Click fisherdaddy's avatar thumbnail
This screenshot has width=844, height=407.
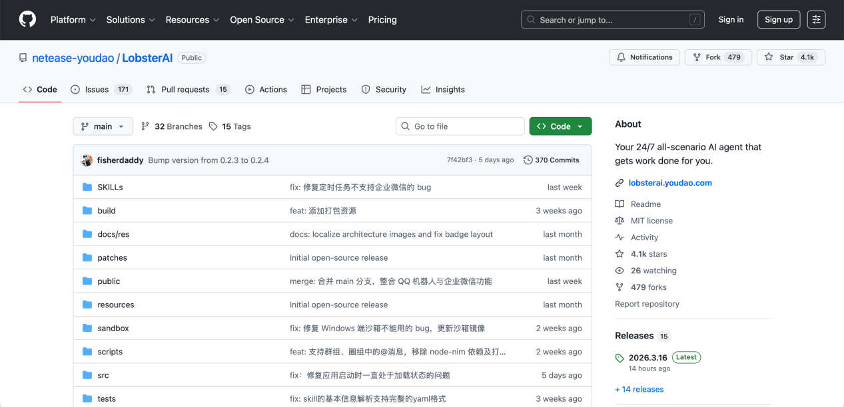87,160
